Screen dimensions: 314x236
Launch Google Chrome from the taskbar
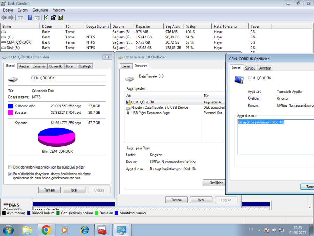[46, 230]
